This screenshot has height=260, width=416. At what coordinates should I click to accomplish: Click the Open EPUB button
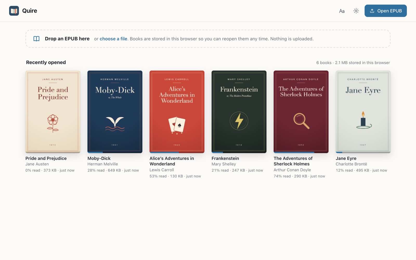386,11
